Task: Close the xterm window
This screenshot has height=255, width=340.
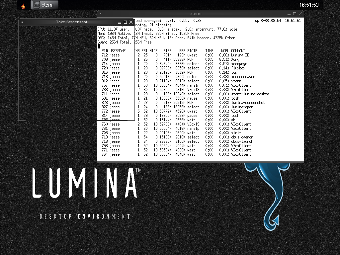Action: (x=300, y=14)
